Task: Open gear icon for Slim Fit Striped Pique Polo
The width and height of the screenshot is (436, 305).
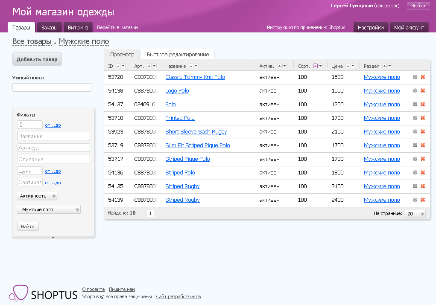Action: click(x=415, y=145)
